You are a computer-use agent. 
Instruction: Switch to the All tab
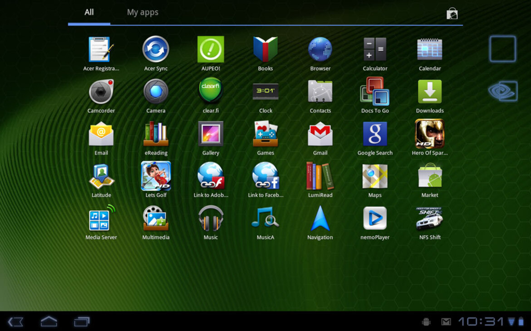point(89,13)
